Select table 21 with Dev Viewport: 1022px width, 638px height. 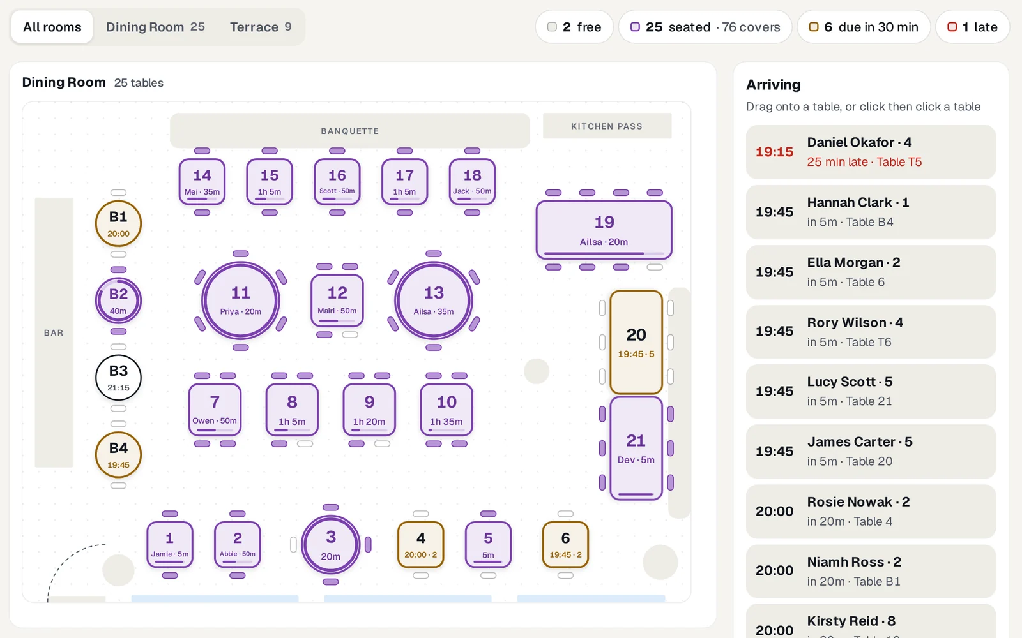tap(636, 449)
